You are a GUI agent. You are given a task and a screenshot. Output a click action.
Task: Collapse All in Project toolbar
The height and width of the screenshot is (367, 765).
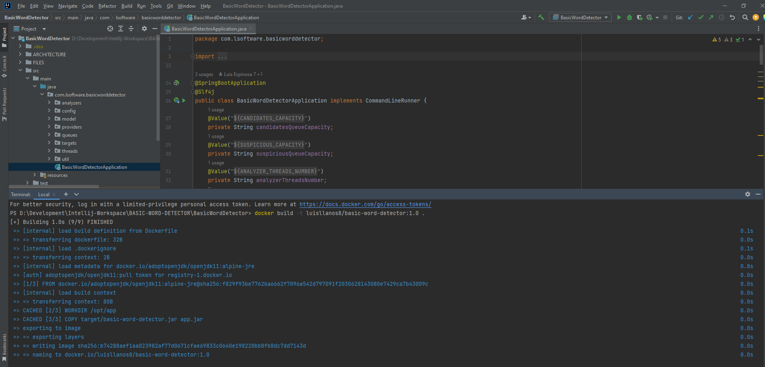131,29
